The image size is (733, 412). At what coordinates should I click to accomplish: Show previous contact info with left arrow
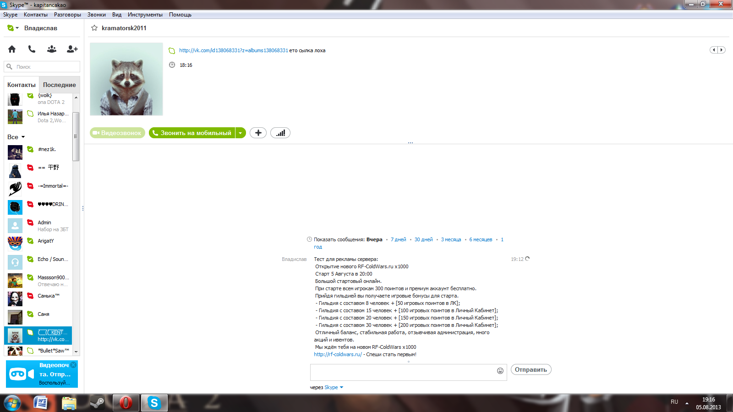(x=714, y=50)
